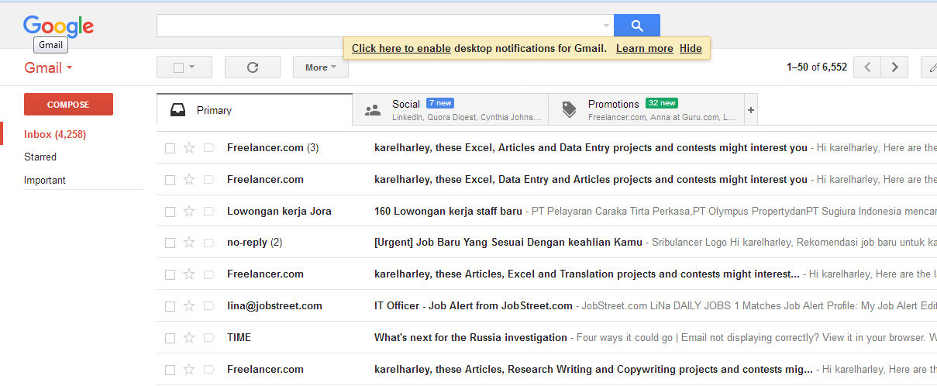Check the no-reply (2) email checkbox
Image resolution: width=937 pixels, height=386 pixels.
click(170, 243)
